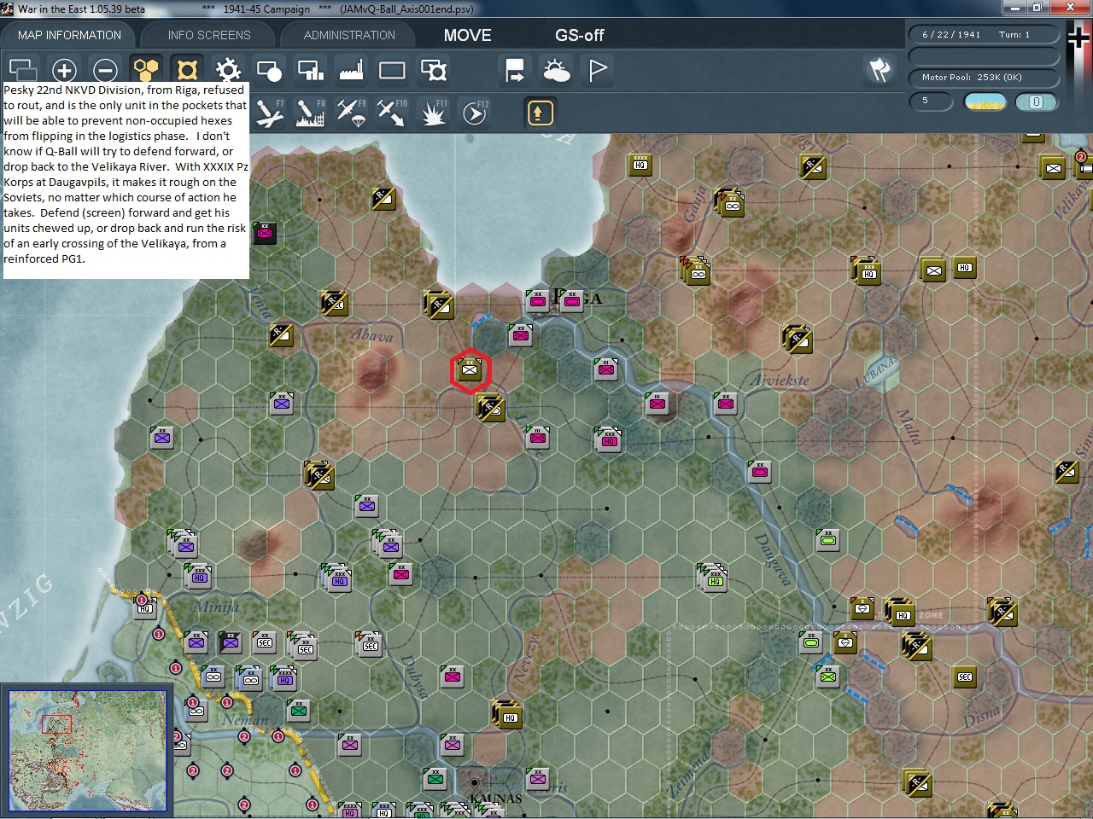The height and width of the screenshot is (819, 1093).
Task: Toggle the highlighted up-arrow box icon
Action: (540, 113)
